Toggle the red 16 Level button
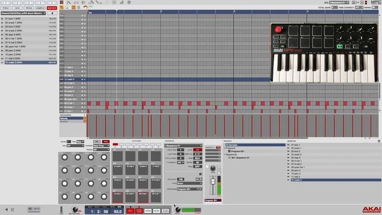Viewport: 382px width, 215px height. coord(106,142)
